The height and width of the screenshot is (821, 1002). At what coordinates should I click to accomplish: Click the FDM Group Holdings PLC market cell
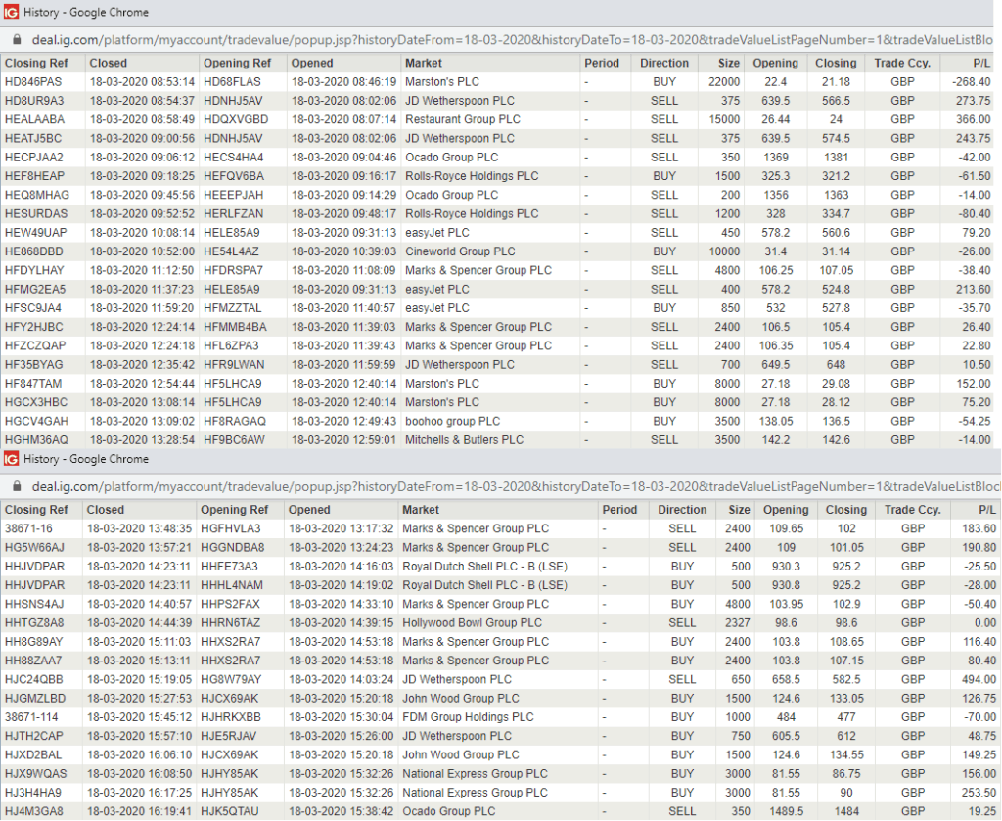(468, 717)
